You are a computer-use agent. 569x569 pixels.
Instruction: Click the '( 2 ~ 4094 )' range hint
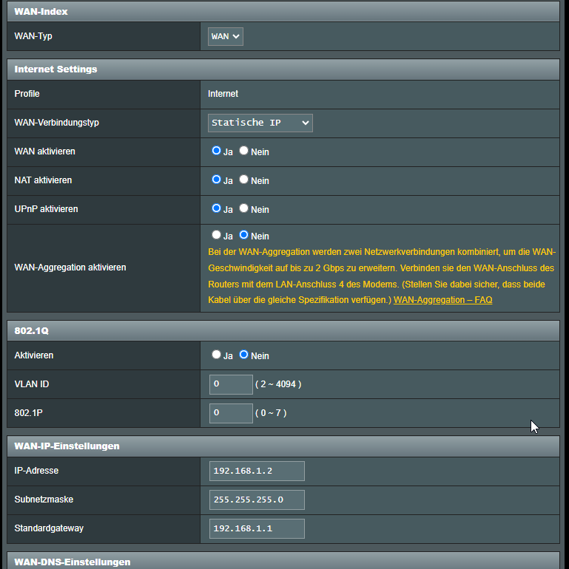[x=278, y=384]
